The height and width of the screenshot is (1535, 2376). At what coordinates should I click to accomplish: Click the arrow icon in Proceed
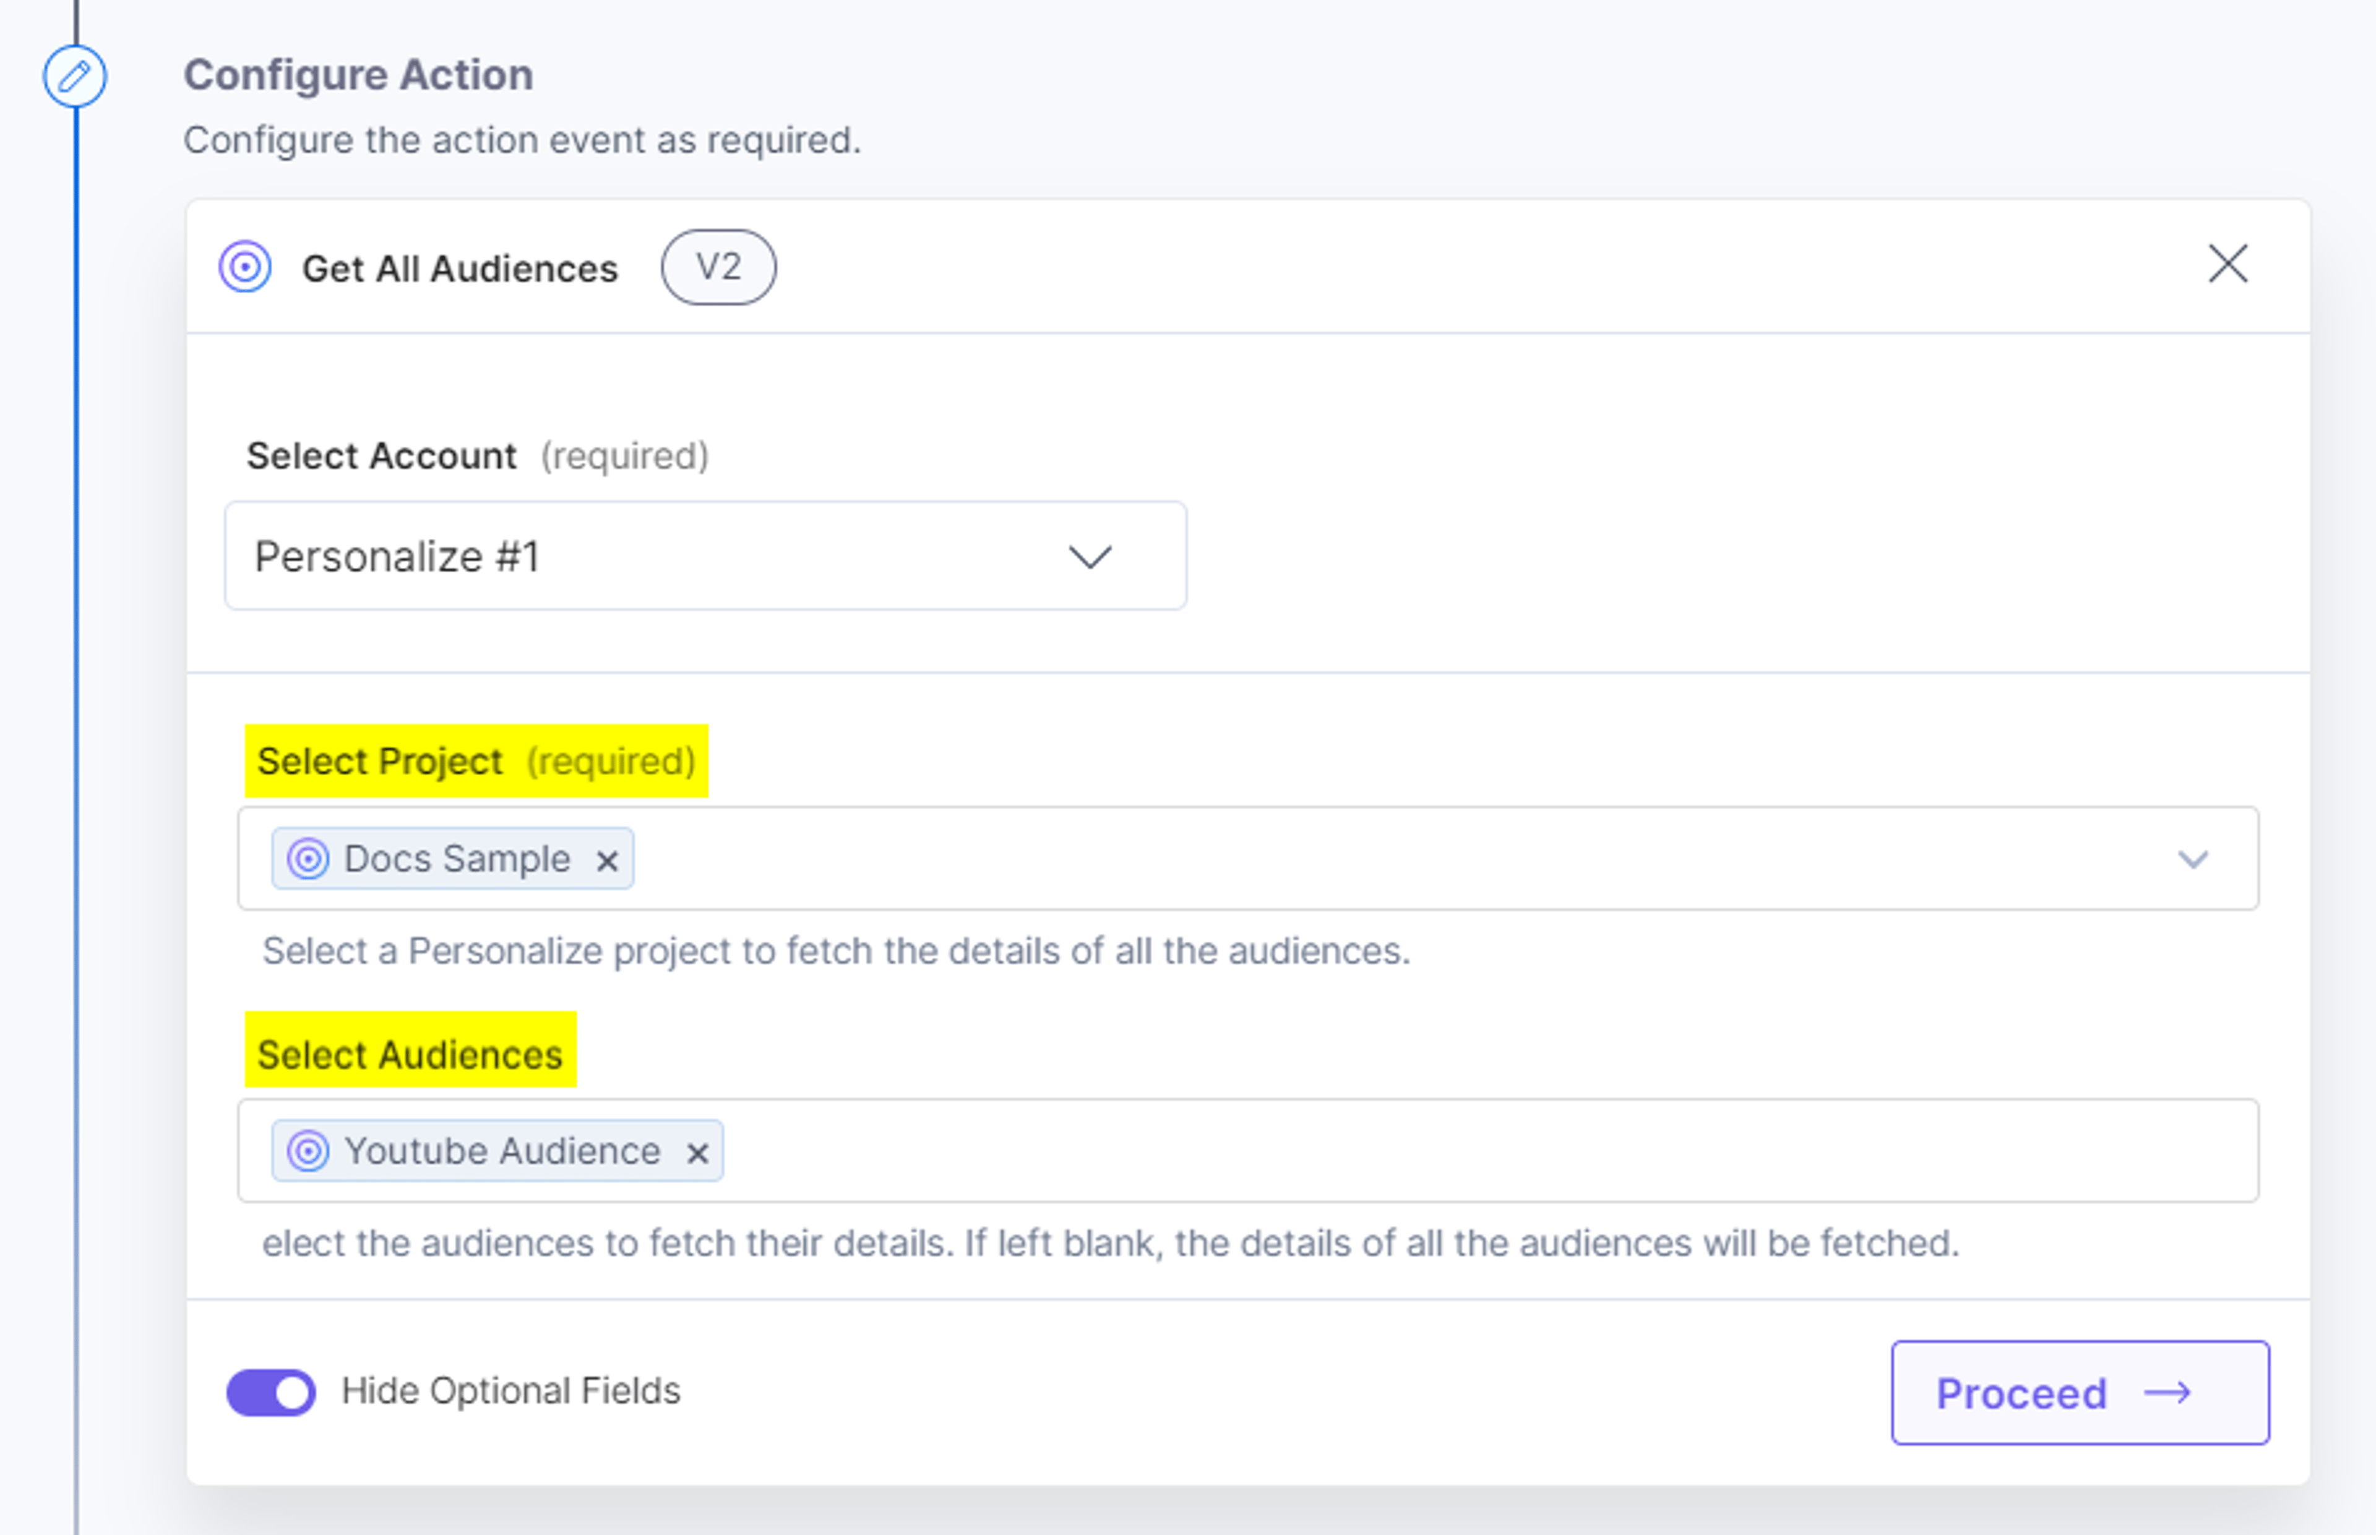click(2167, 1393)
